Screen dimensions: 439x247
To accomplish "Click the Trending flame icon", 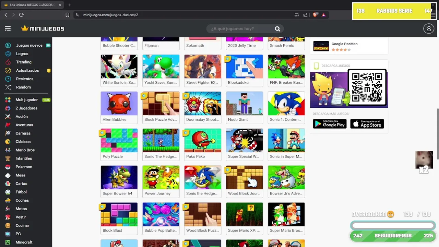I will pyautogui.click(x=8, y=62).
